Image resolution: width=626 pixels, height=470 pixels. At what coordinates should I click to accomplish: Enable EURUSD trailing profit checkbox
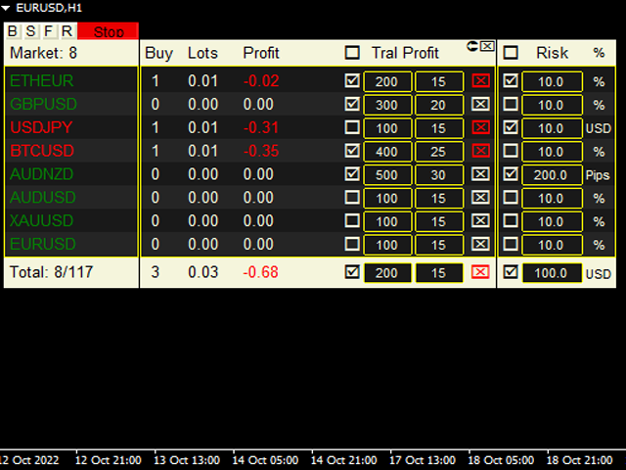click(x=352, y=244)
